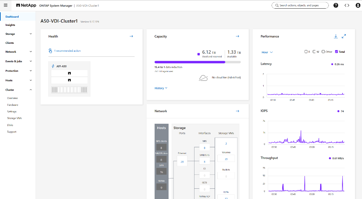
Task: Click the NFS clients count 8
Action: tap(161, 147)
